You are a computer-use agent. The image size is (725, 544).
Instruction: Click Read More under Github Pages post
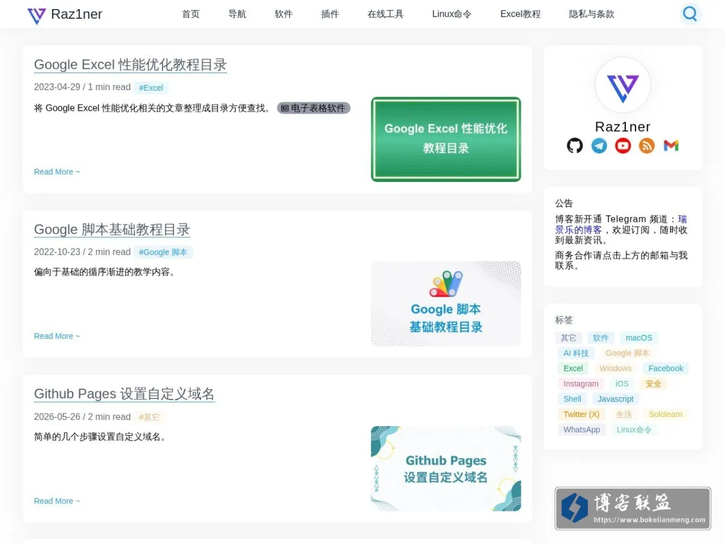tap(57, 501)
